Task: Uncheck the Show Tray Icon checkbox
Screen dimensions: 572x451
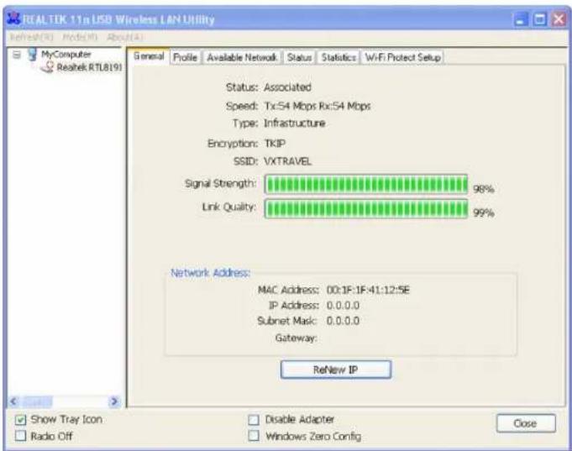Action: pyautogui.click(x=21, y=418)
